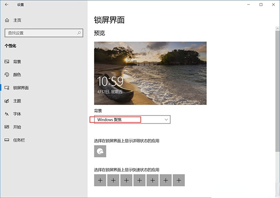This screenshot has width=280, height=198.
Task: Close the settings window
Action: (x=273, y=5)
